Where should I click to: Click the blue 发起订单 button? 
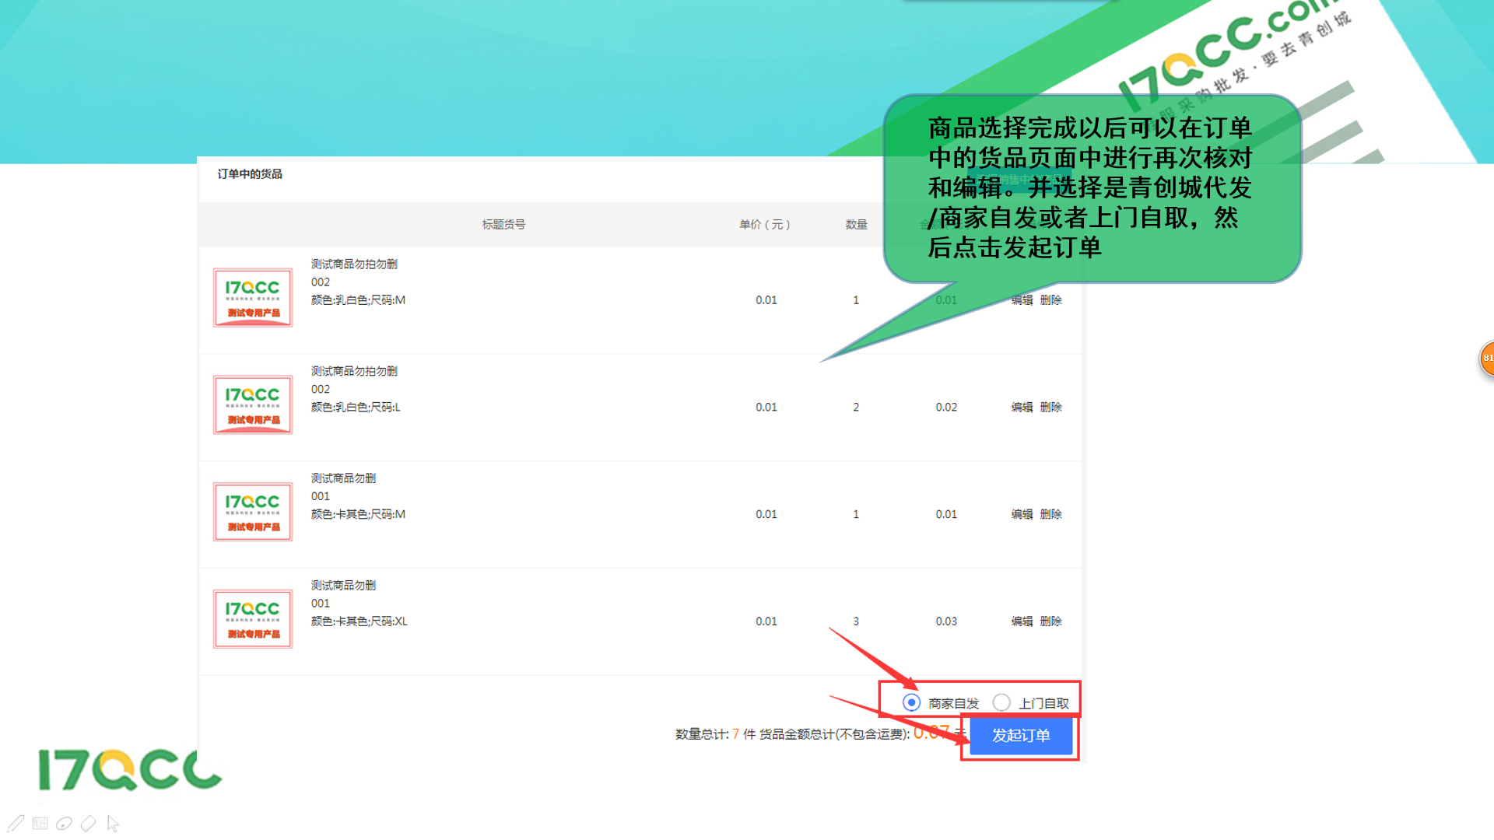pyautogui.click(x=1020, y=735)
